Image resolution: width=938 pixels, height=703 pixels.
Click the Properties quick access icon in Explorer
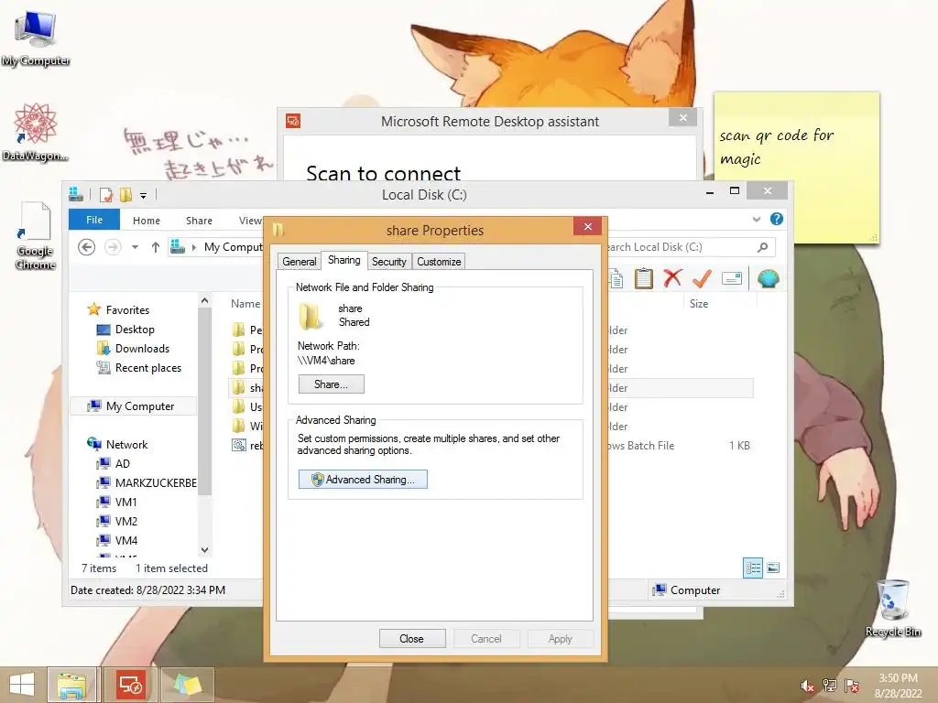106,195
